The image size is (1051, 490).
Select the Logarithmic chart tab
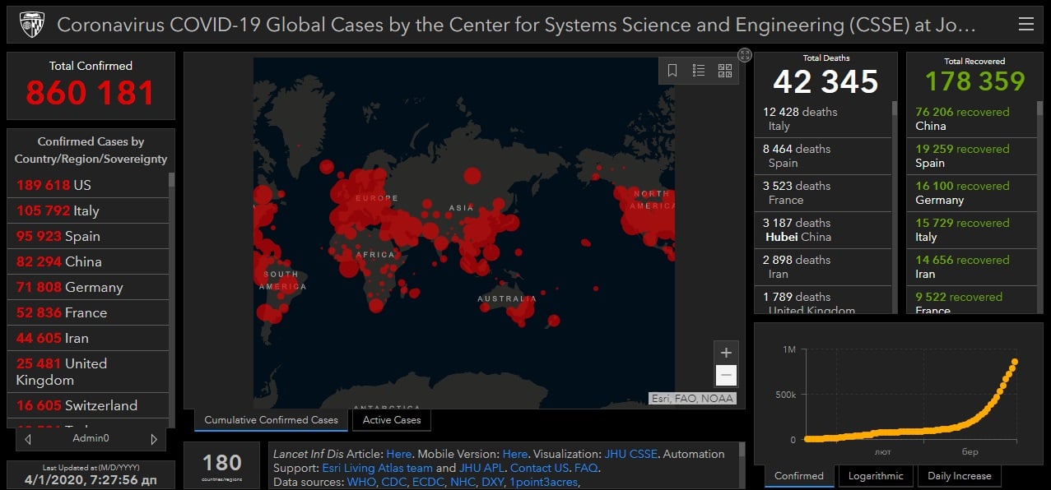click(x=876, y=476)
